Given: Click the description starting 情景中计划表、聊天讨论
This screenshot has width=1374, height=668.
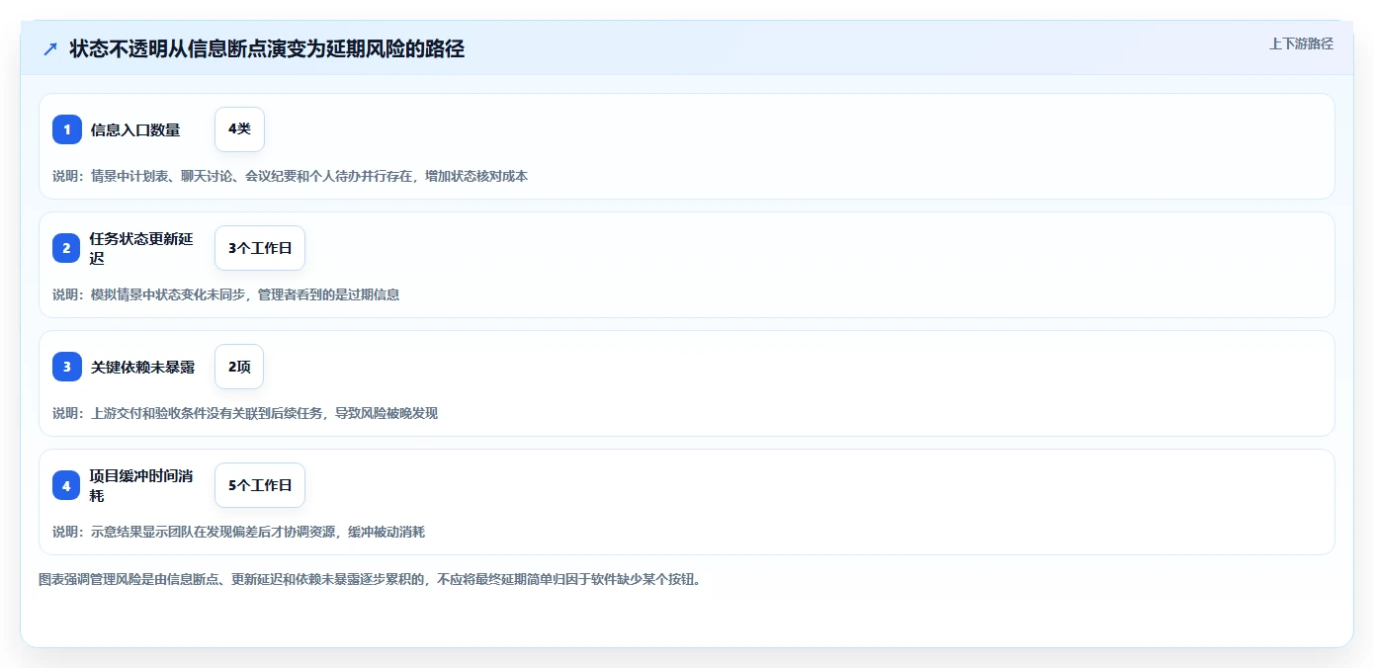Looking at the screenshot, I should tap(290, 176).
